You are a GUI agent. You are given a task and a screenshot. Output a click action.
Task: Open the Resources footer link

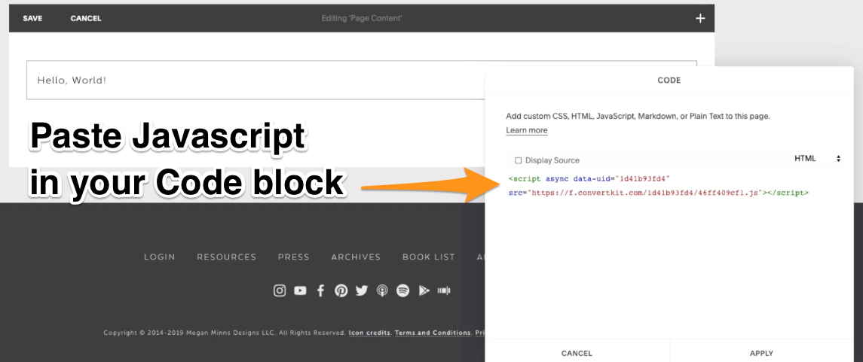pos(227,257)
